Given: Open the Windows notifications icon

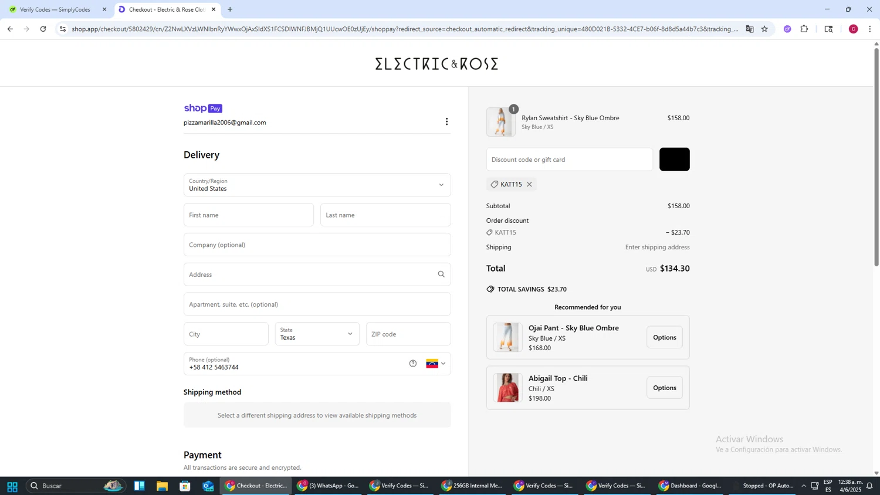Looking at the screenshot, I should point(869,486).
